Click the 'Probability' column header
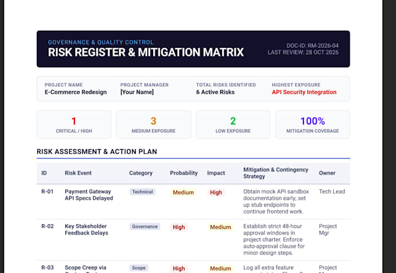Viewport: 396px width, 273px height. tap(183, 173)
